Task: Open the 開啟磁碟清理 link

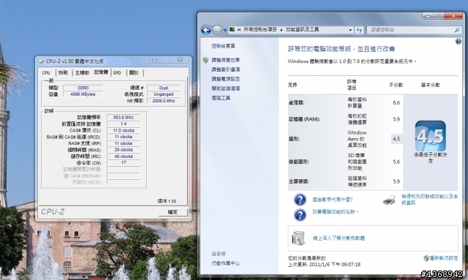Action: [226, 88]
